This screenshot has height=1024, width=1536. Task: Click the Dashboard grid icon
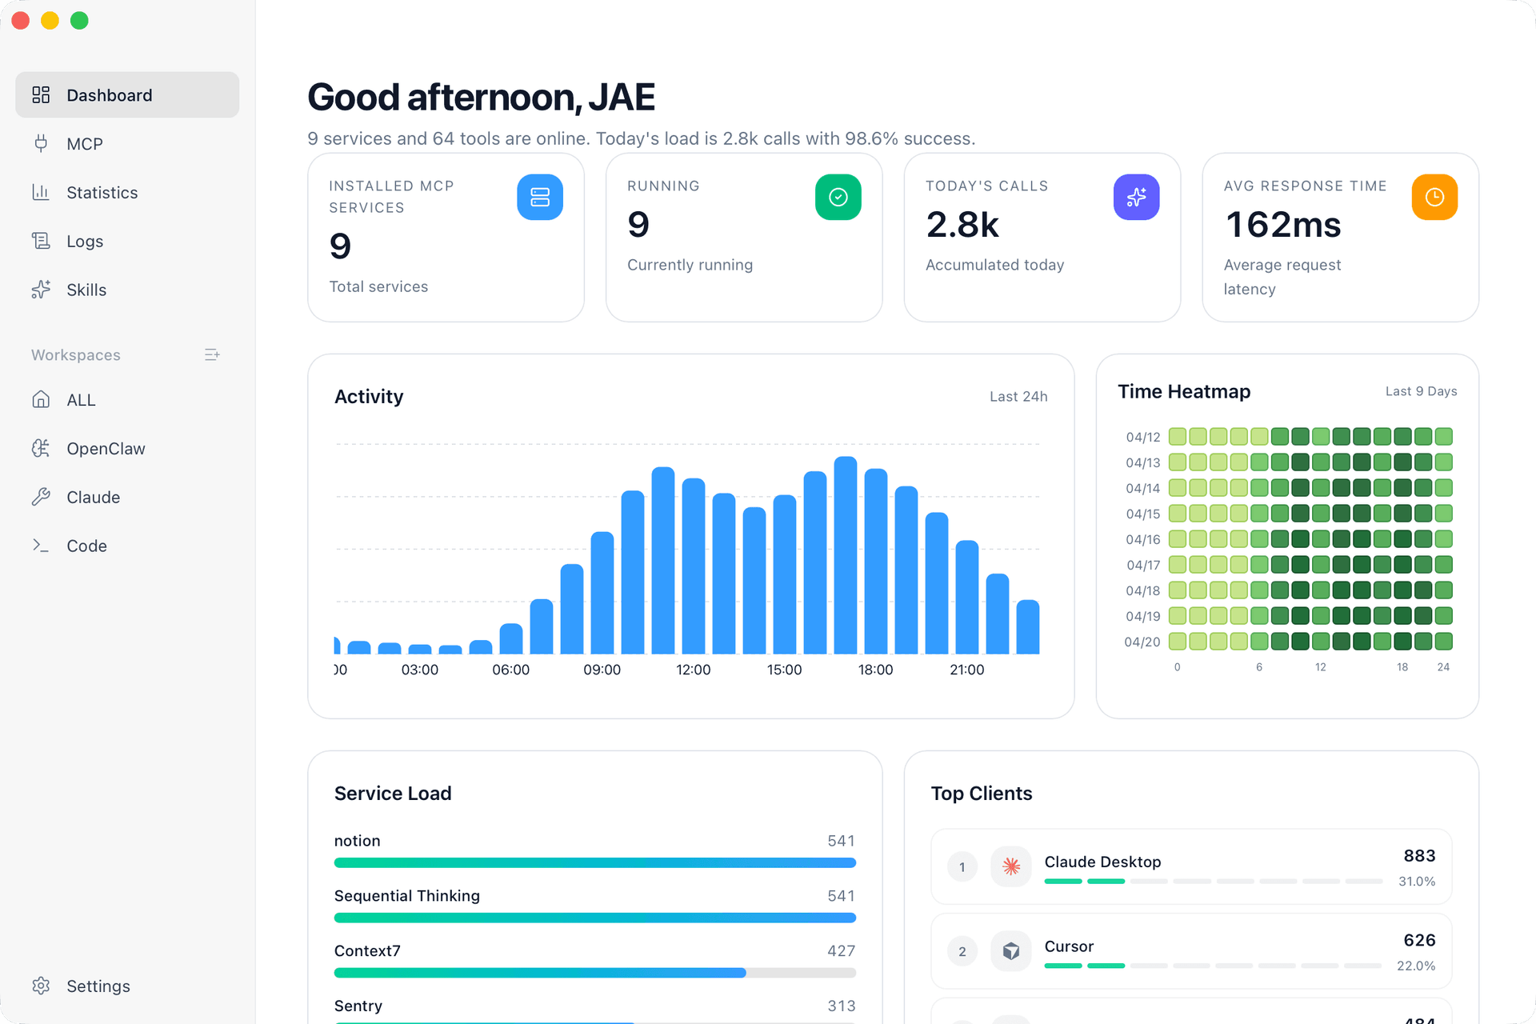[x=41, y=95]
